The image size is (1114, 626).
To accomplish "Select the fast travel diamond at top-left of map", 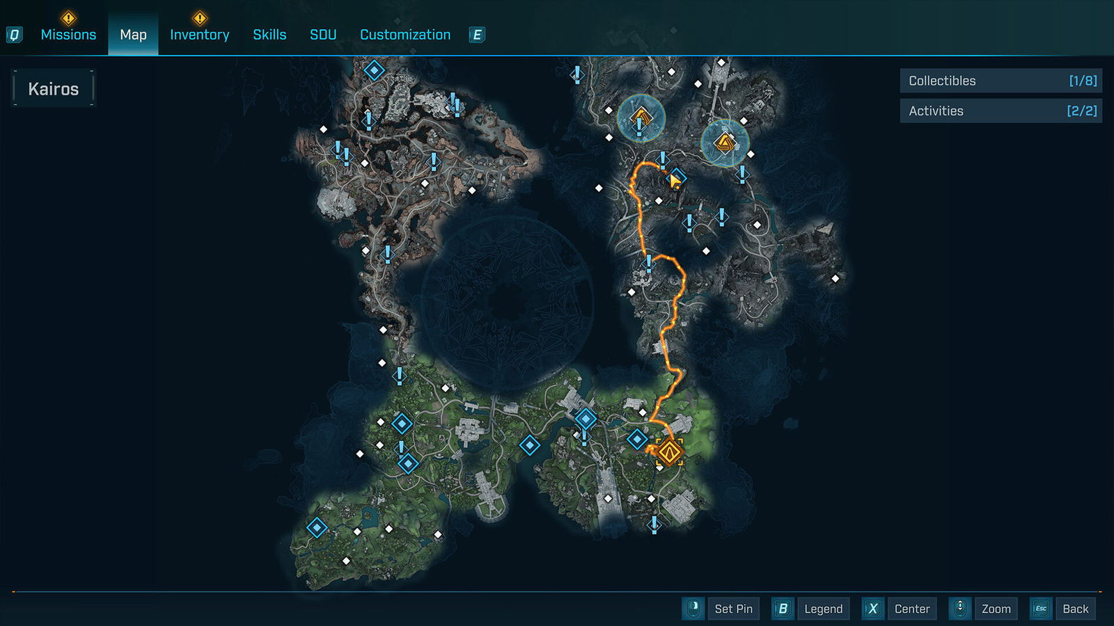I will point(375,70).
